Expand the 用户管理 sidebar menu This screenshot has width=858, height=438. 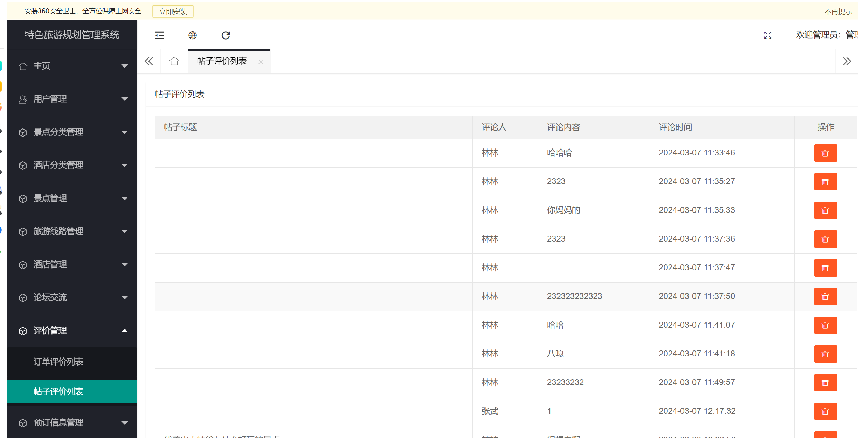[72, 99]
